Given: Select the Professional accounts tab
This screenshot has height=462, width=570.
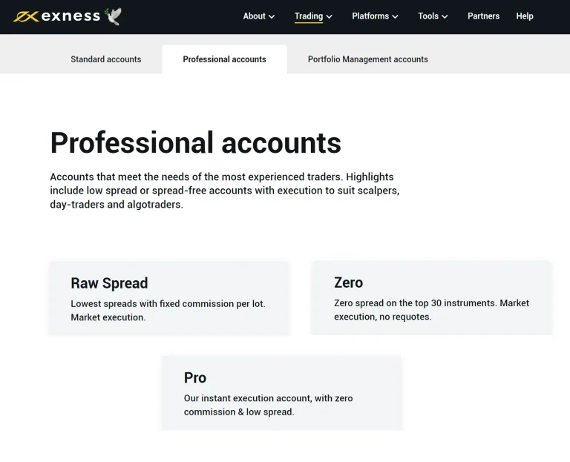Looking at the screenshot, I should (x=224, y=59).
